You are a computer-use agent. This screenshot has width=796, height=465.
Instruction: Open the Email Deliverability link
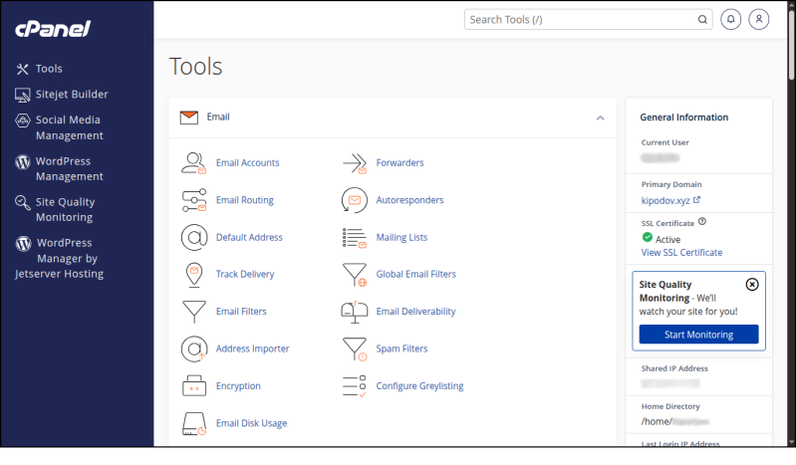(415, 312)
